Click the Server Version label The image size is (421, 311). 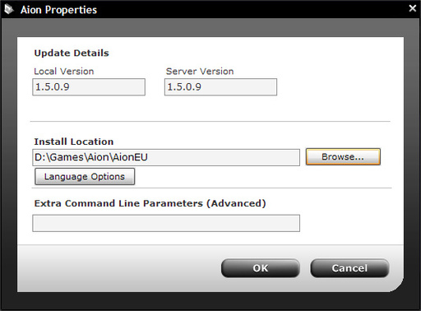[200, 72]
